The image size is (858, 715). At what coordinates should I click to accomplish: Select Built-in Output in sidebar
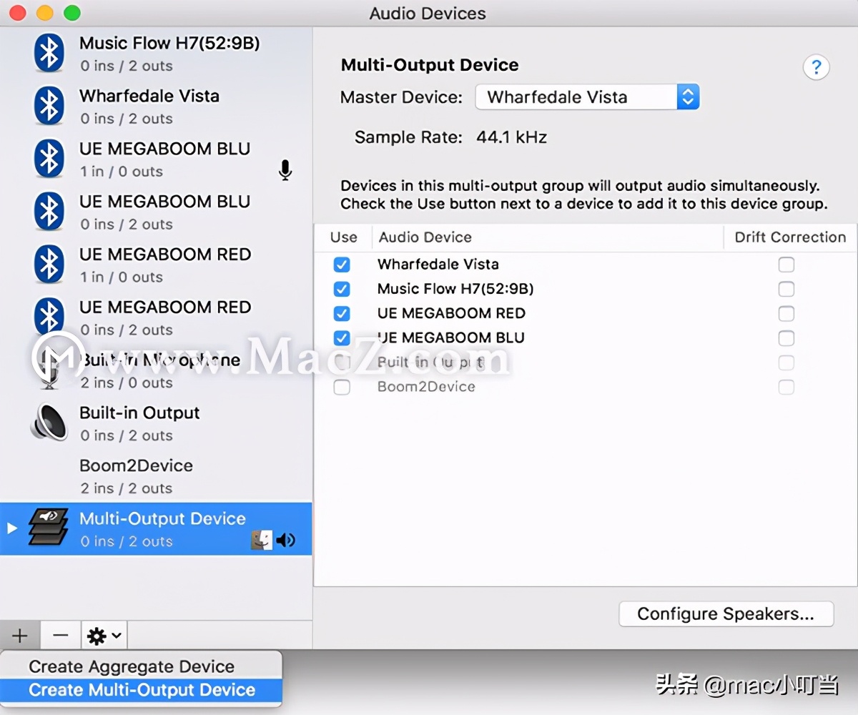[156, 423]
